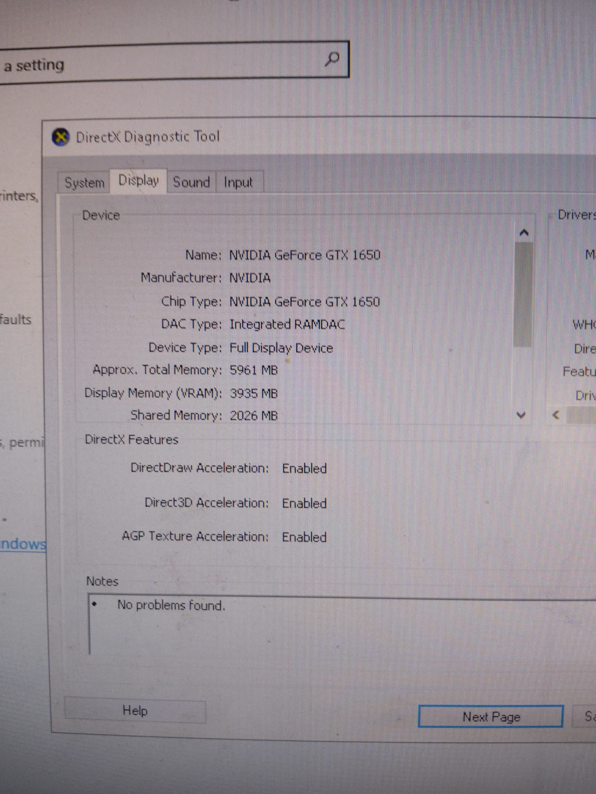This screenshot has width=596, height=794.
Task: Click the DirectDraw Acceleration Enabled value
Action: coord(304,469)
